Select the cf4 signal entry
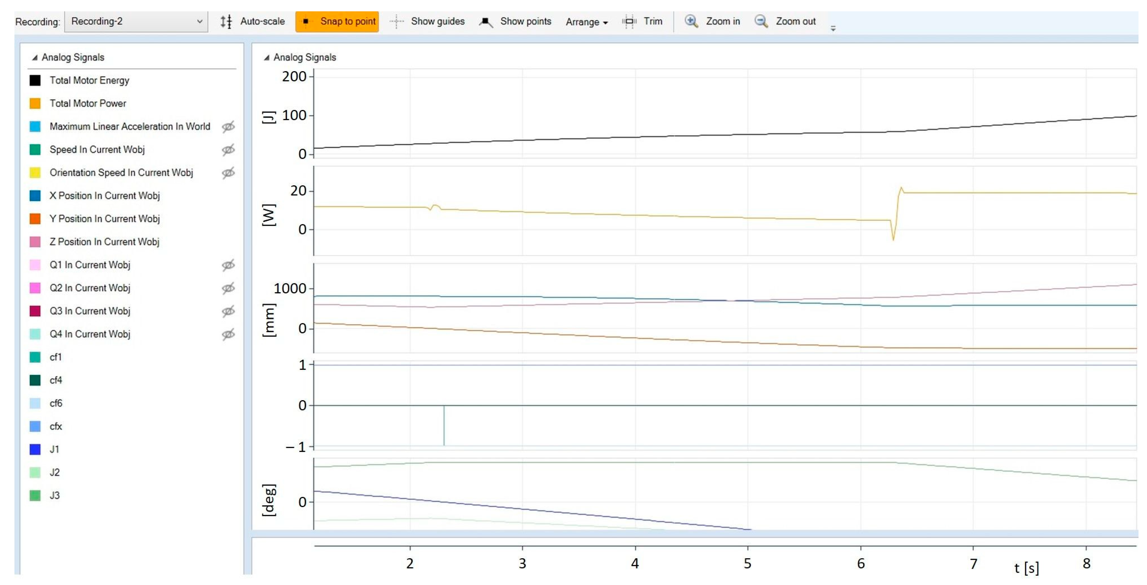 pyautogui.click(x=56, y=380)
